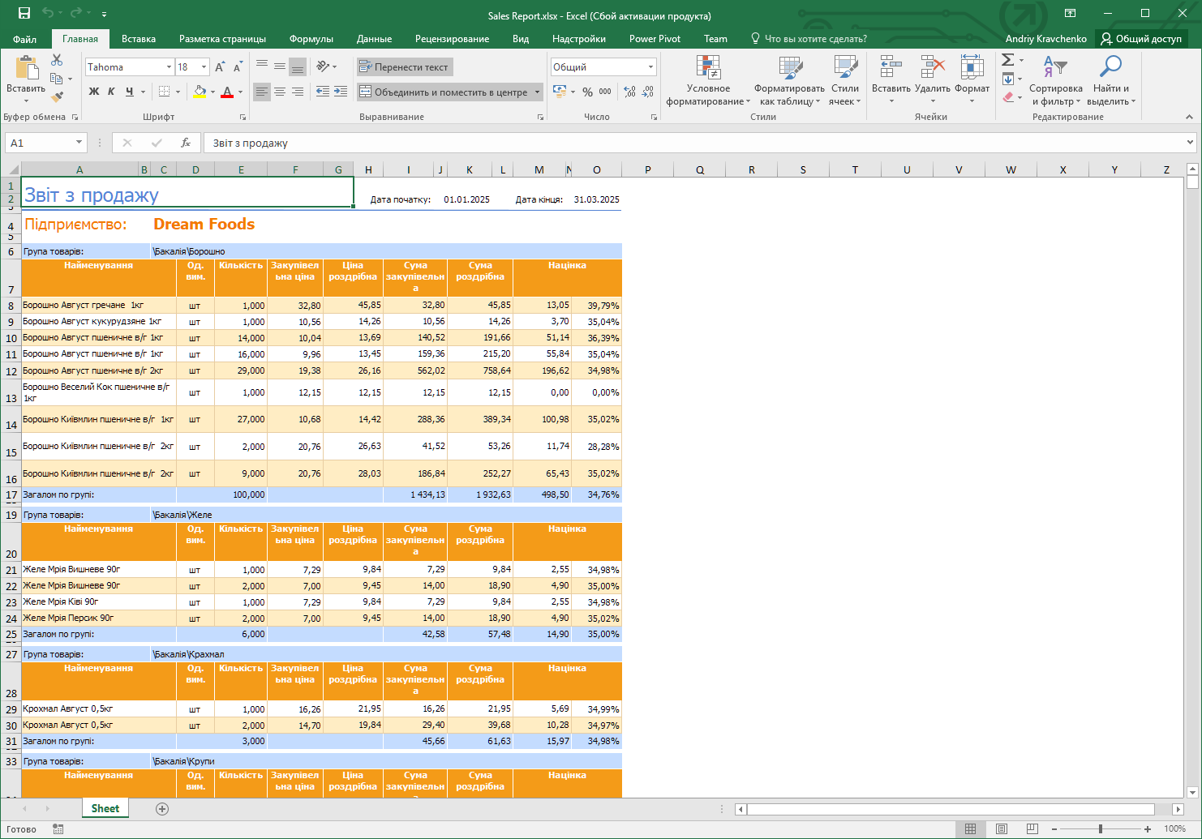
Task: Click Объединить и поместить в центре button
Action: point(443,92)
